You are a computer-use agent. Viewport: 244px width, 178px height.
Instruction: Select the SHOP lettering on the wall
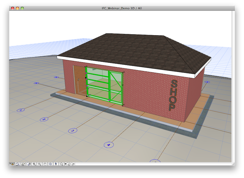(x=173, y=95)
